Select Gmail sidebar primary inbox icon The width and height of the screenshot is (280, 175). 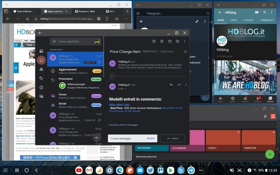[41, 60]
